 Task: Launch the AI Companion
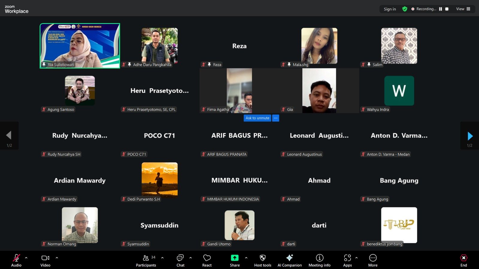point(289,257)
